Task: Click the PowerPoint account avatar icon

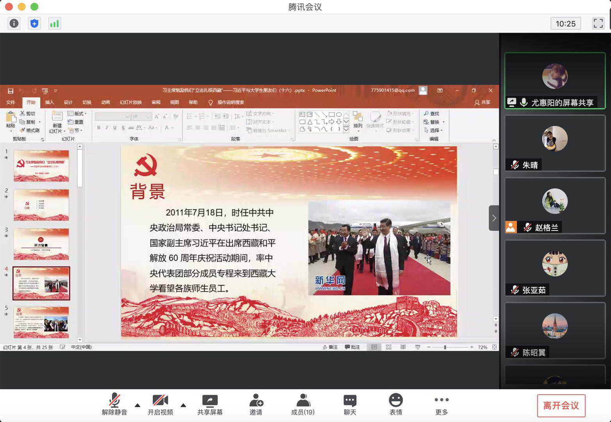Action: coord(423,90)
